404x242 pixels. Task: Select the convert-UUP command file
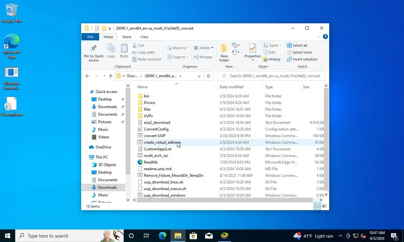(x=151, y=136)
